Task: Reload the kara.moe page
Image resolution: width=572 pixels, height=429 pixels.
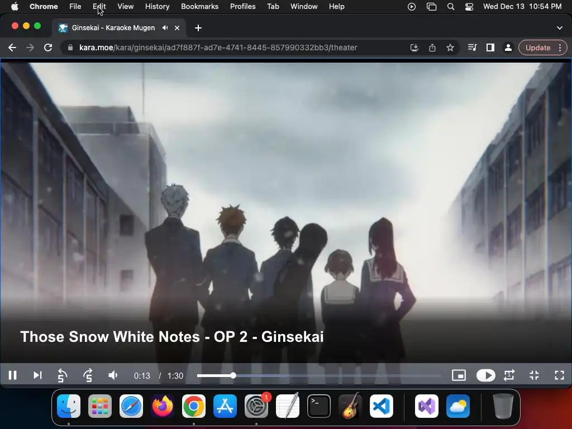Action: 48,47
